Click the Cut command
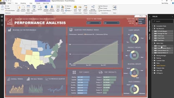Viewport: 174px width, 98px height. click(7, 6)
